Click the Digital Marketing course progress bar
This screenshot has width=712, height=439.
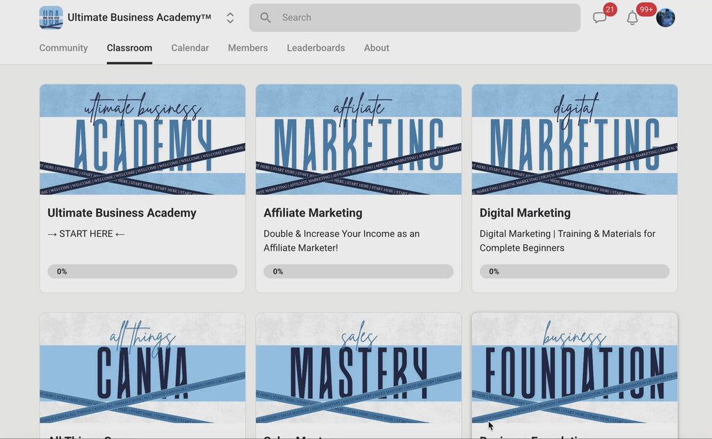point(575,272)
